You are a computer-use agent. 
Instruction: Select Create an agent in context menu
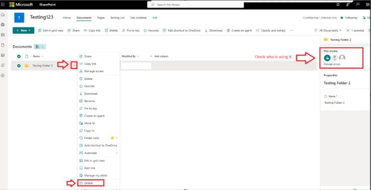pyautogui.click(x=98, y=115)
